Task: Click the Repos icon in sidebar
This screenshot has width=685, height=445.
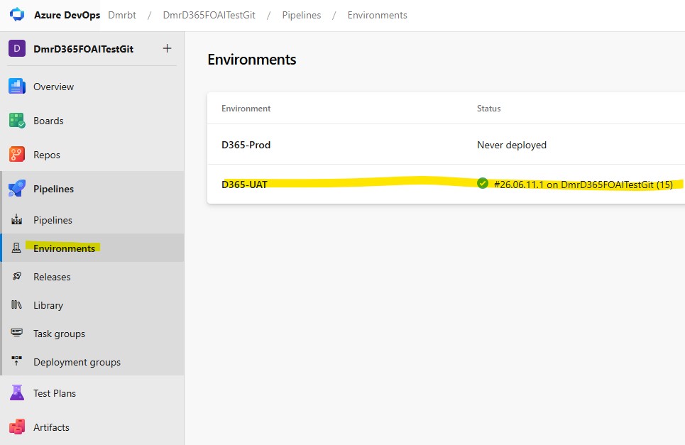Action: [16, 155]
